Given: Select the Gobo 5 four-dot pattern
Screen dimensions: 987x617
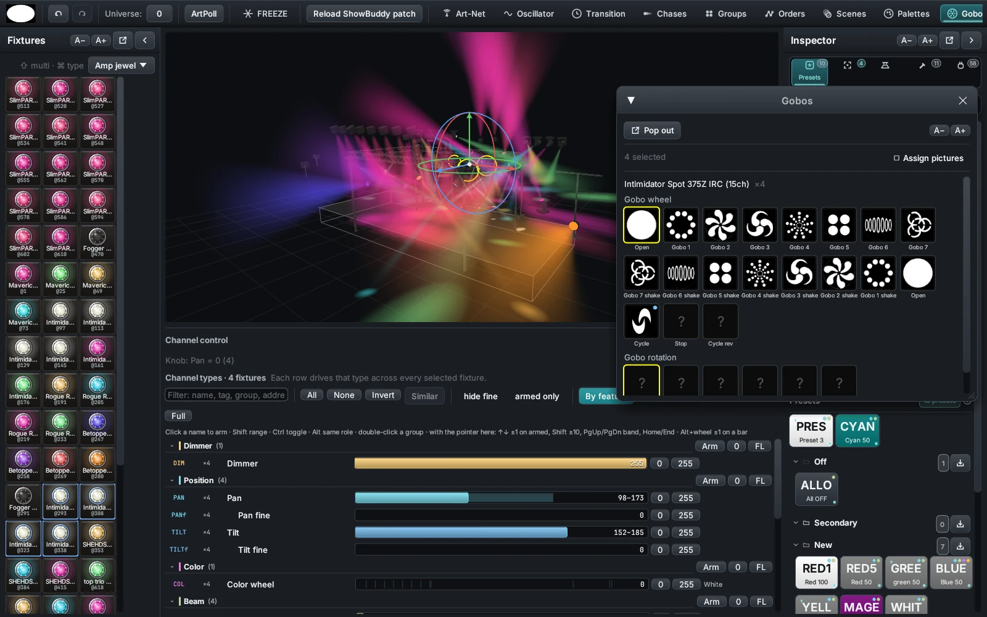Looking at the screenshot, I should click(839, 225).
